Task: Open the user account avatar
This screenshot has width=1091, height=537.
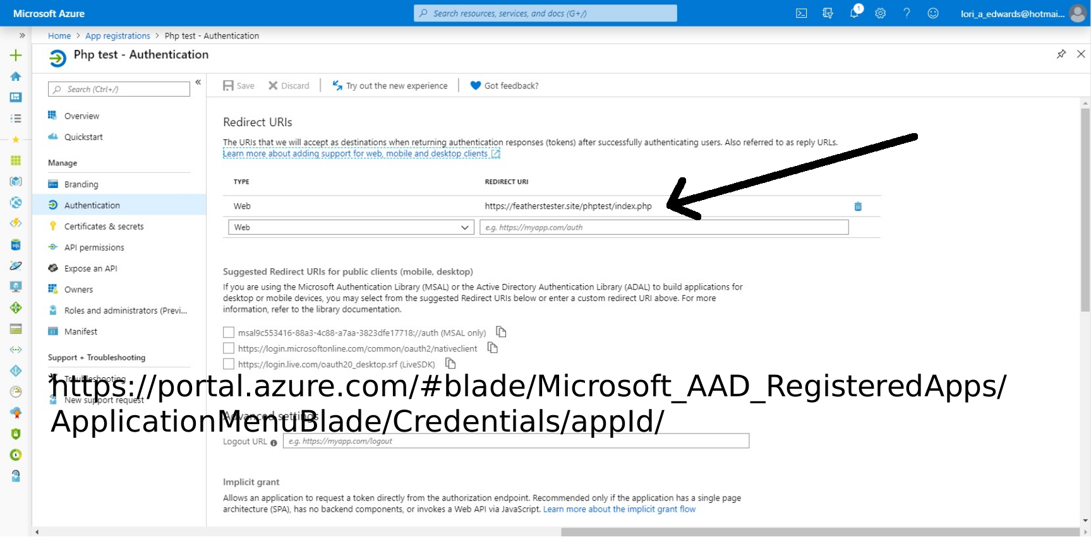Action: click(1077, 13)
